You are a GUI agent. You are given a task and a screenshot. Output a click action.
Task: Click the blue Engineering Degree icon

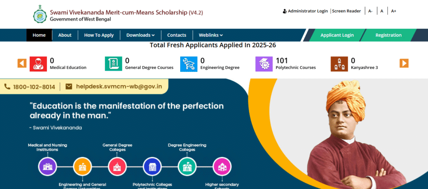tap(189, 64)
